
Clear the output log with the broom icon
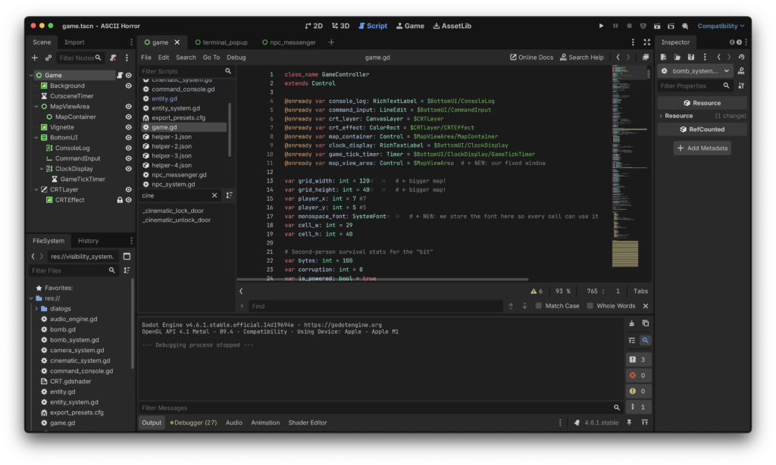point(631,323)
